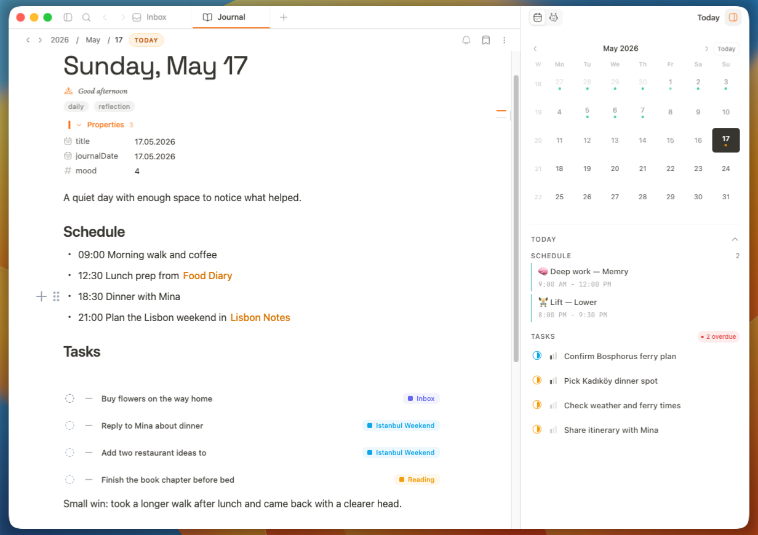
Task: Click the journal page vertical scrollbar
Action: (516, 218)
